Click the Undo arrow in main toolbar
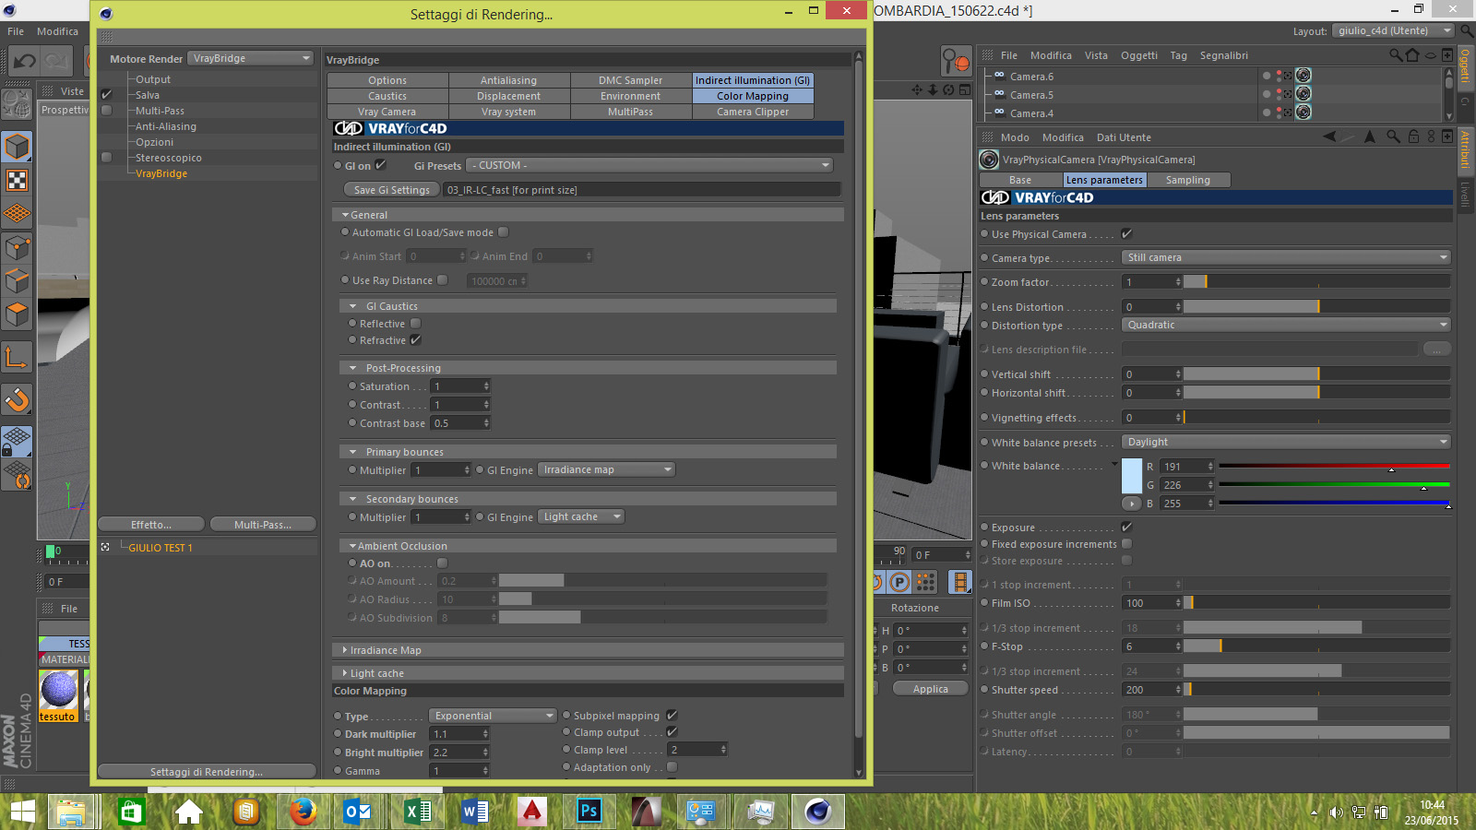This screenshot has width=1476, height=830. [x=25, y=61]
